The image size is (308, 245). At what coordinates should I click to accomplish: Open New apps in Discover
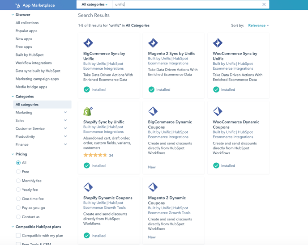(x=24, y=39)
